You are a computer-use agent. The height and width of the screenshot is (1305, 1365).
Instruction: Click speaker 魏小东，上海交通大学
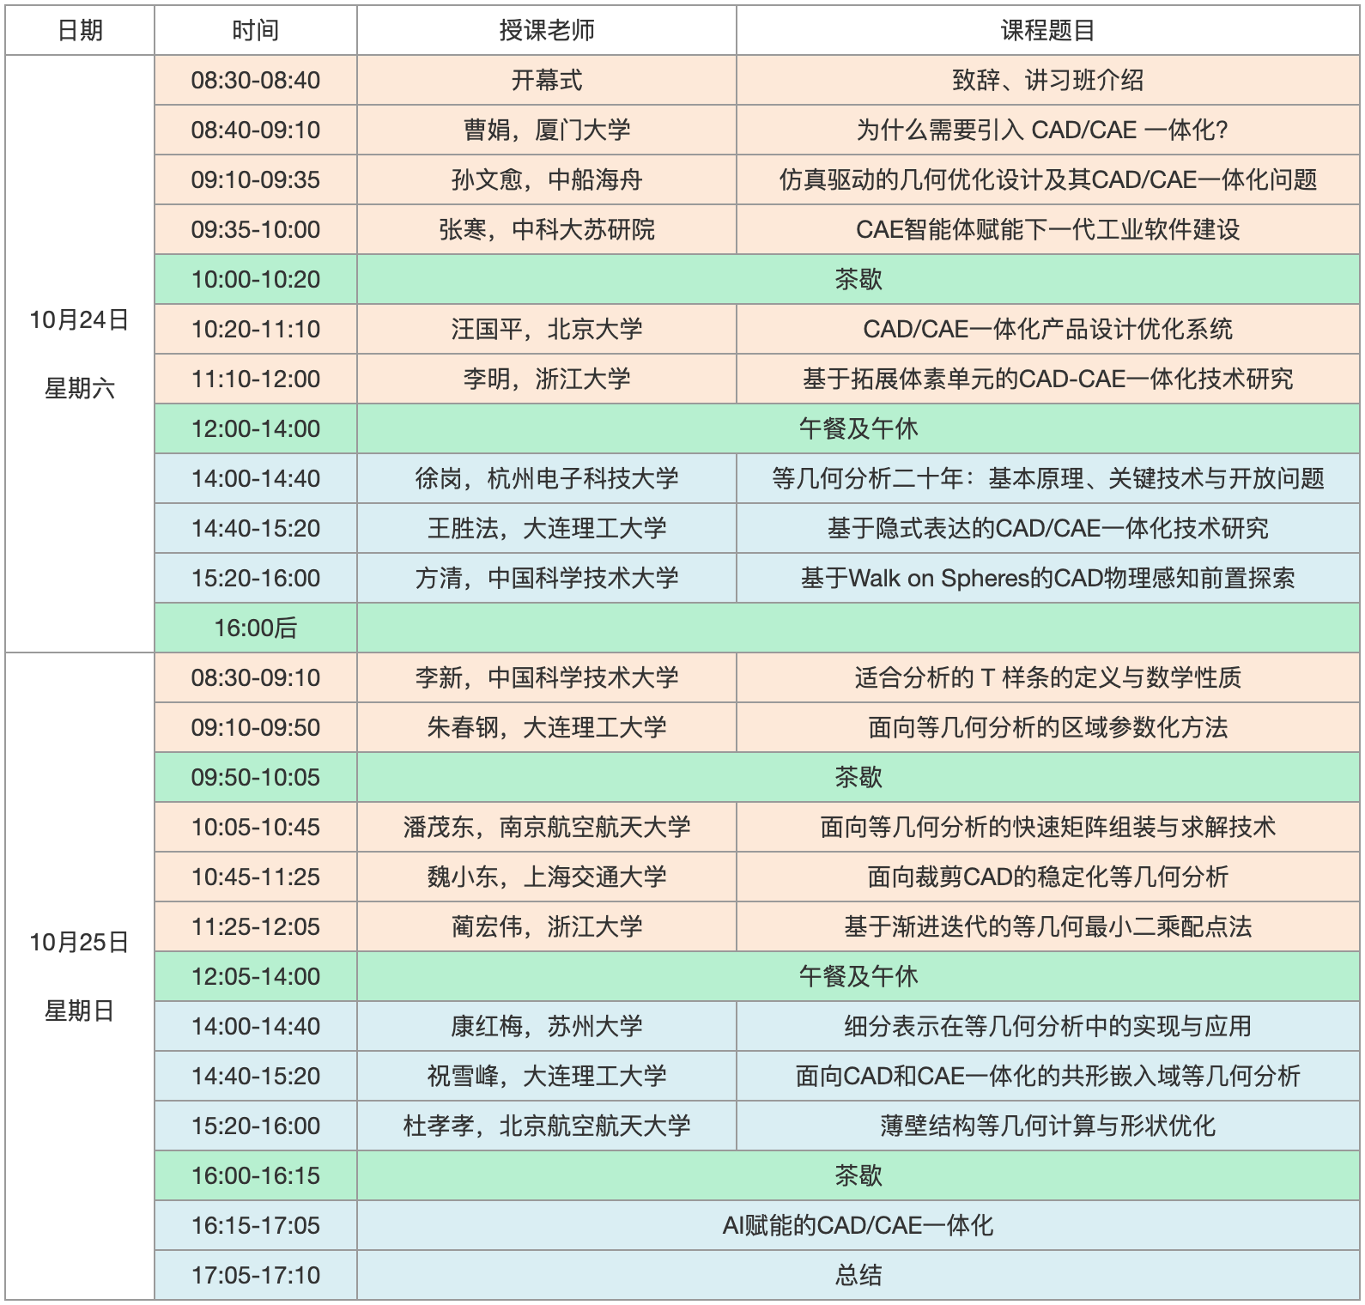547,877
